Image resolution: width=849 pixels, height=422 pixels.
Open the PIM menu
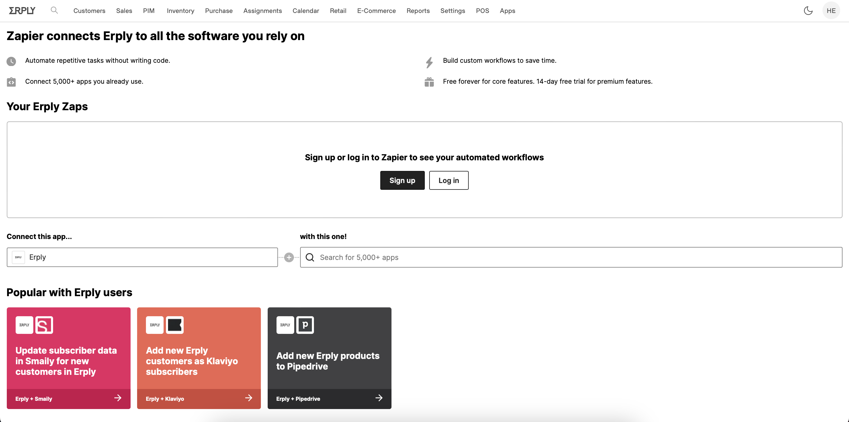[149, 11]
